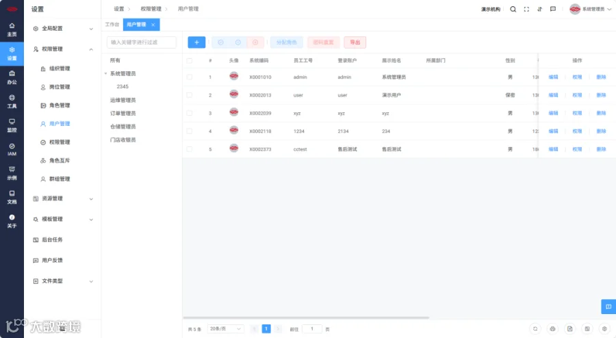This screenshot has width=616, height=338.
Task: Click 编辑 link for admin row
Action: coord(553,77)
